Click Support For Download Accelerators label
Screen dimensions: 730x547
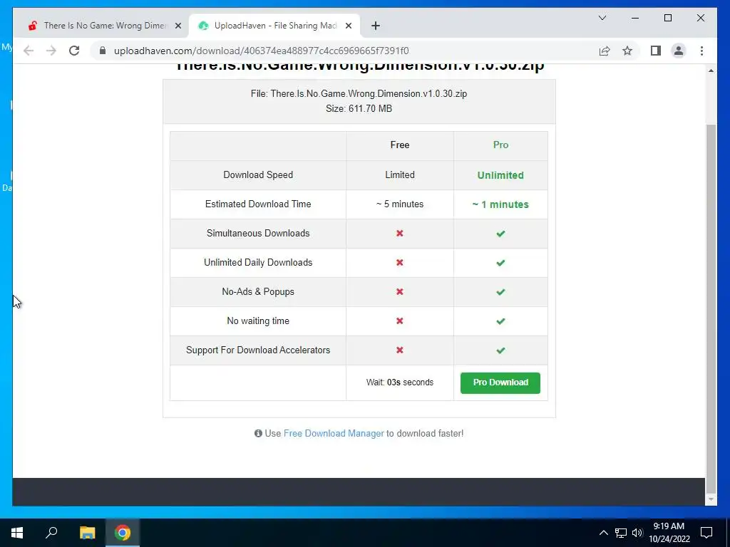click(258, 350)
